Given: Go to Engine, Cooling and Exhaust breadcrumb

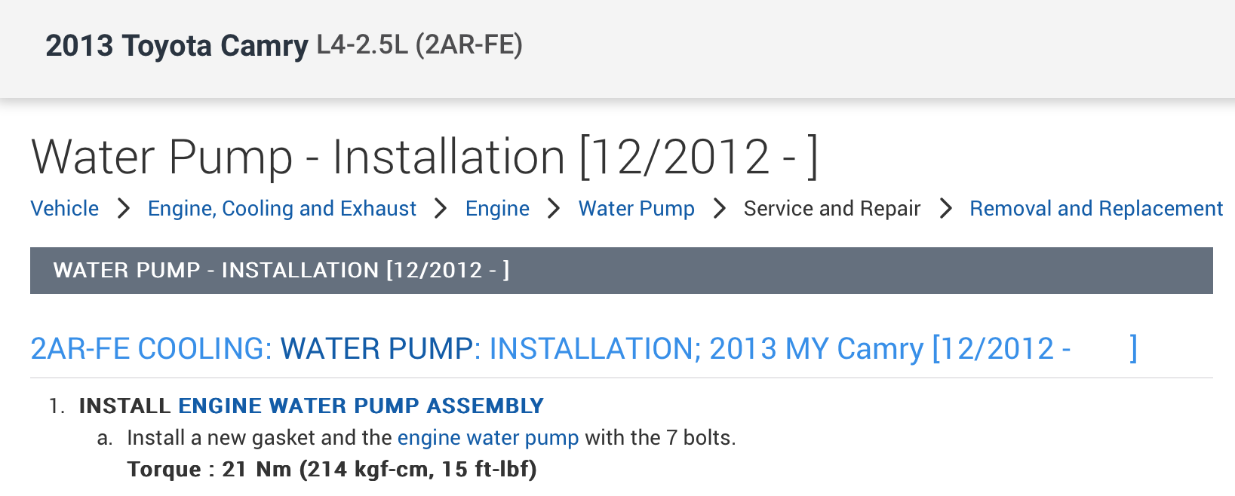Looking at the screenshot, I should tap(281, 208).
